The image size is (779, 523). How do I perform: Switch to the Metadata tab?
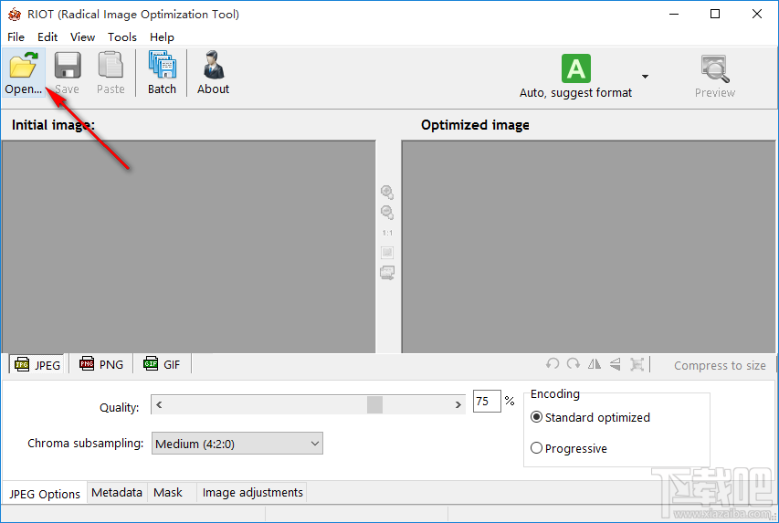coord(117,492)
